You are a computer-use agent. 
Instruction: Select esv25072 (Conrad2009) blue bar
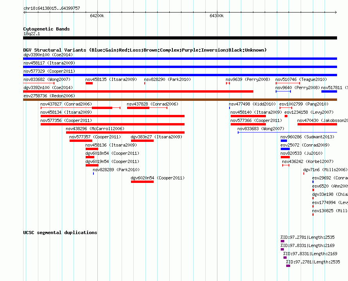pyautogui.click(x=285, y=149)
